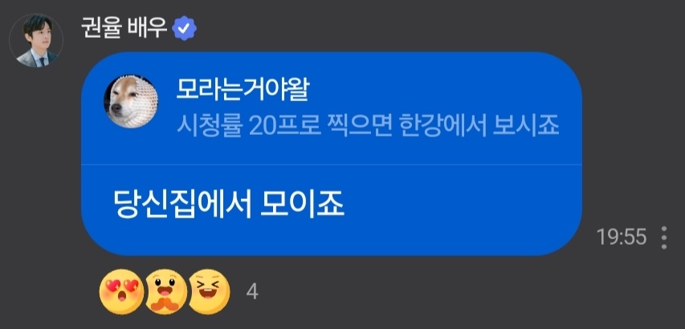Open the three-dot message options menu
The height and width of the screenshot is (329, 685).
[664, 238]
